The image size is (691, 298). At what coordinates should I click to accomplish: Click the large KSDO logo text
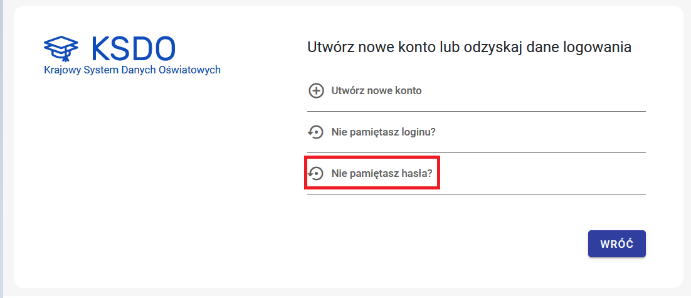(x=133, y=48)
